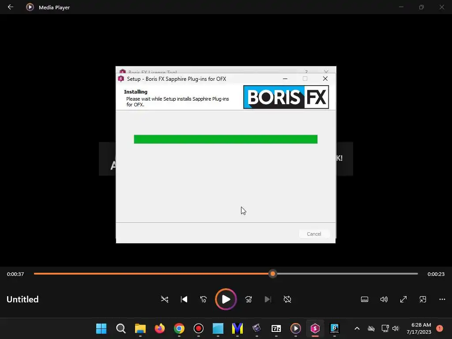The width and height of the screenshot is (452, 339).
Task: Skip to the previous track
Action: [x=184, y=299]
